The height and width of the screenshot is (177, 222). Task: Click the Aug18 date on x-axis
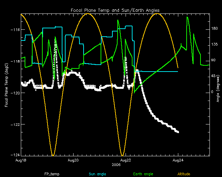[x=21, y=160]
